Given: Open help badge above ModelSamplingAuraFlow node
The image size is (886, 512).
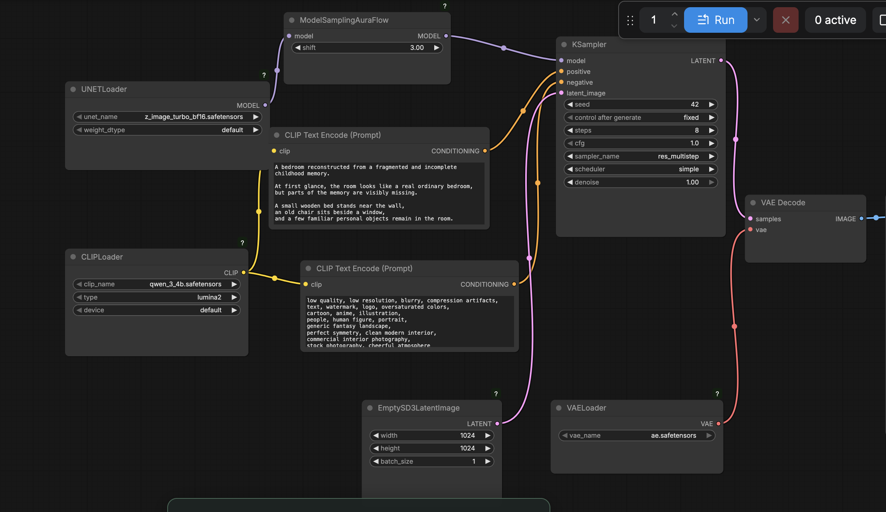Looking at the screenshot, I should [x=445, y=6].
